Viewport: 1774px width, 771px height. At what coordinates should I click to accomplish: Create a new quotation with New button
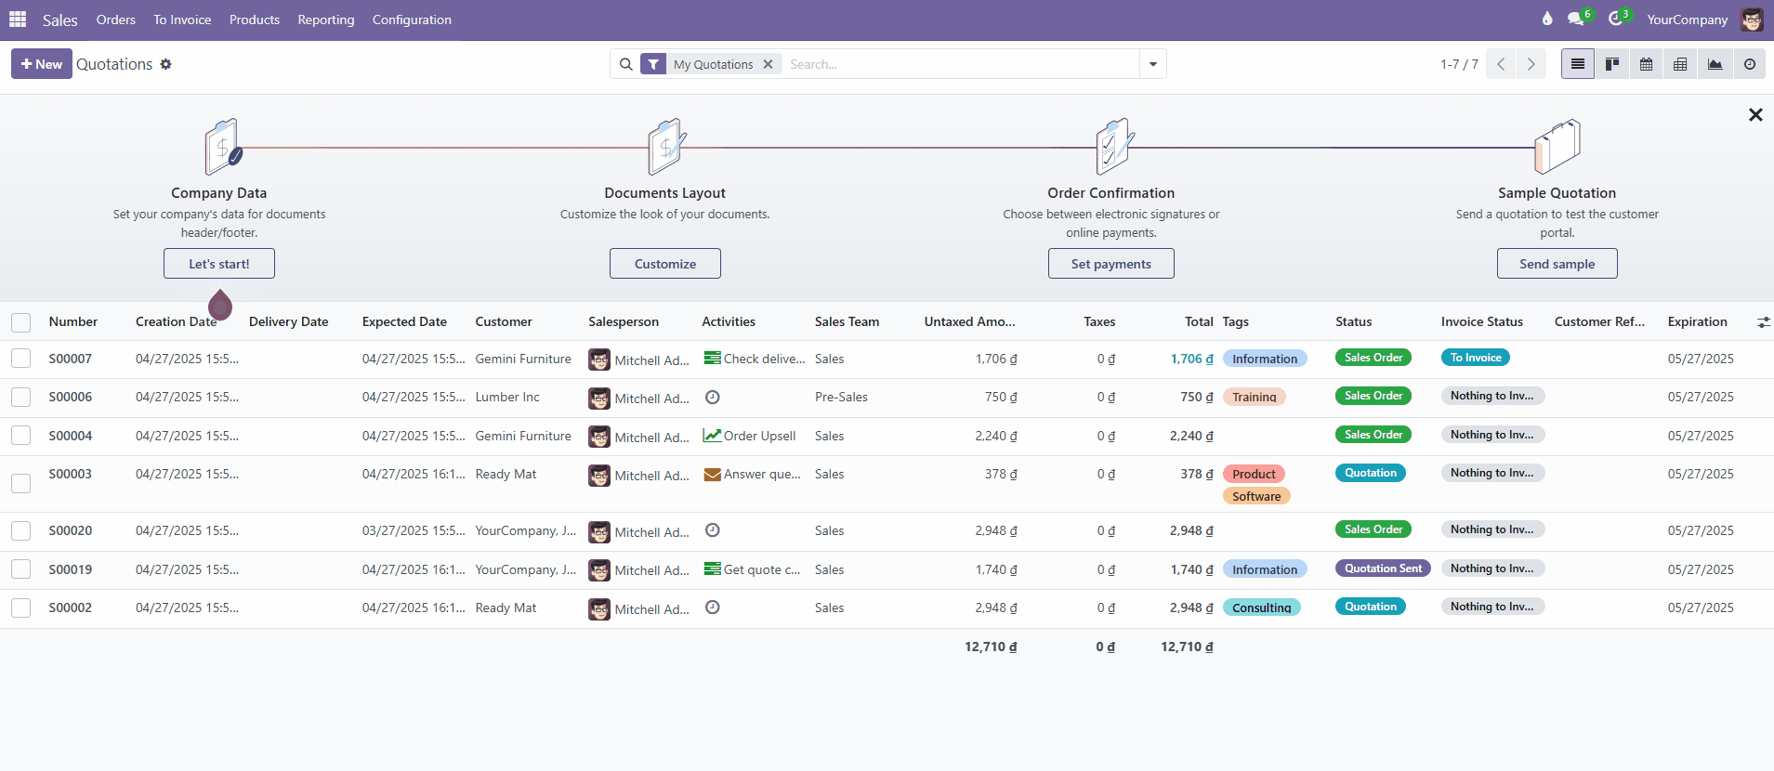(42, 64)
